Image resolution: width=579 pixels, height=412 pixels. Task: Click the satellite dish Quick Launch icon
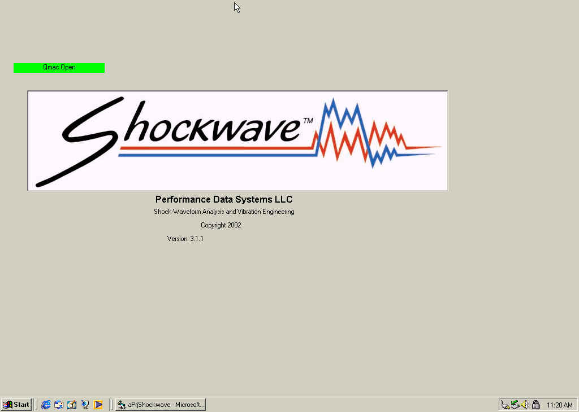tap(85, 405)
